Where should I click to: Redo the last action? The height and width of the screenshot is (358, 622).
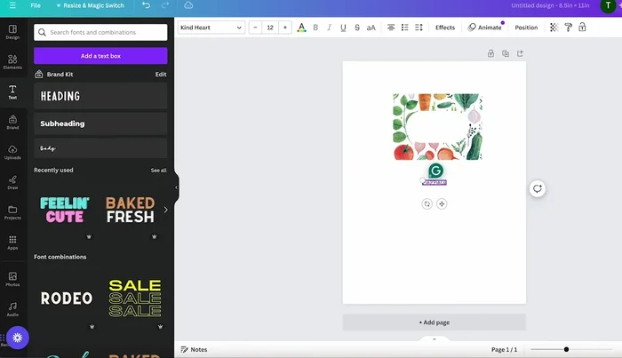(165, 5)
